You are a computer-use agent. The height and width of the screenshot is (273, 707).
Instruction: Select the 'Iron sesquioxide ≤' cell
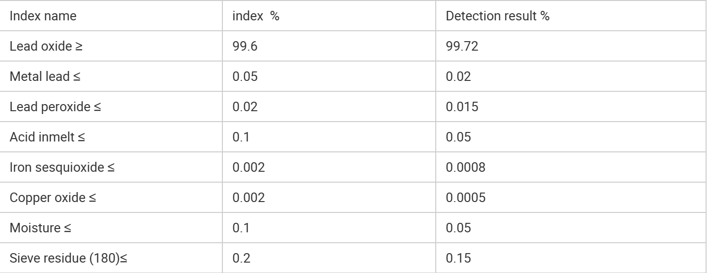coord(62,167)
